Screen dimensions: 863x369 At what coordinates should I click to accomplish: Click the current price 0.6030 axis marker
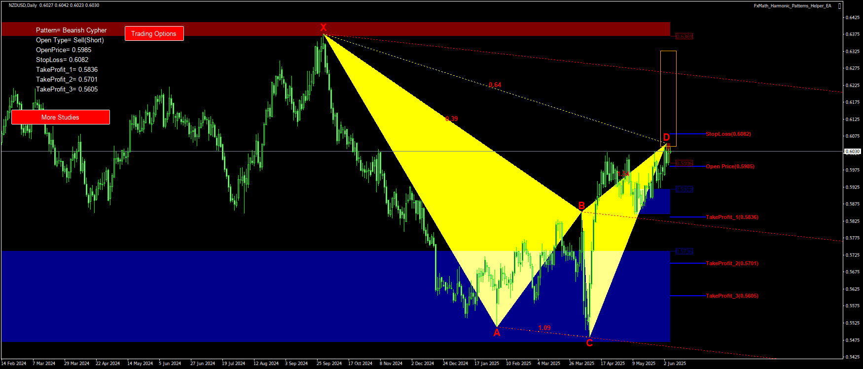click(x=853, y=152)
